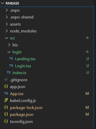The height and width of the screenshot is (129, 96).
Task: Open the app.json file
Action: (x=18, y=87)
